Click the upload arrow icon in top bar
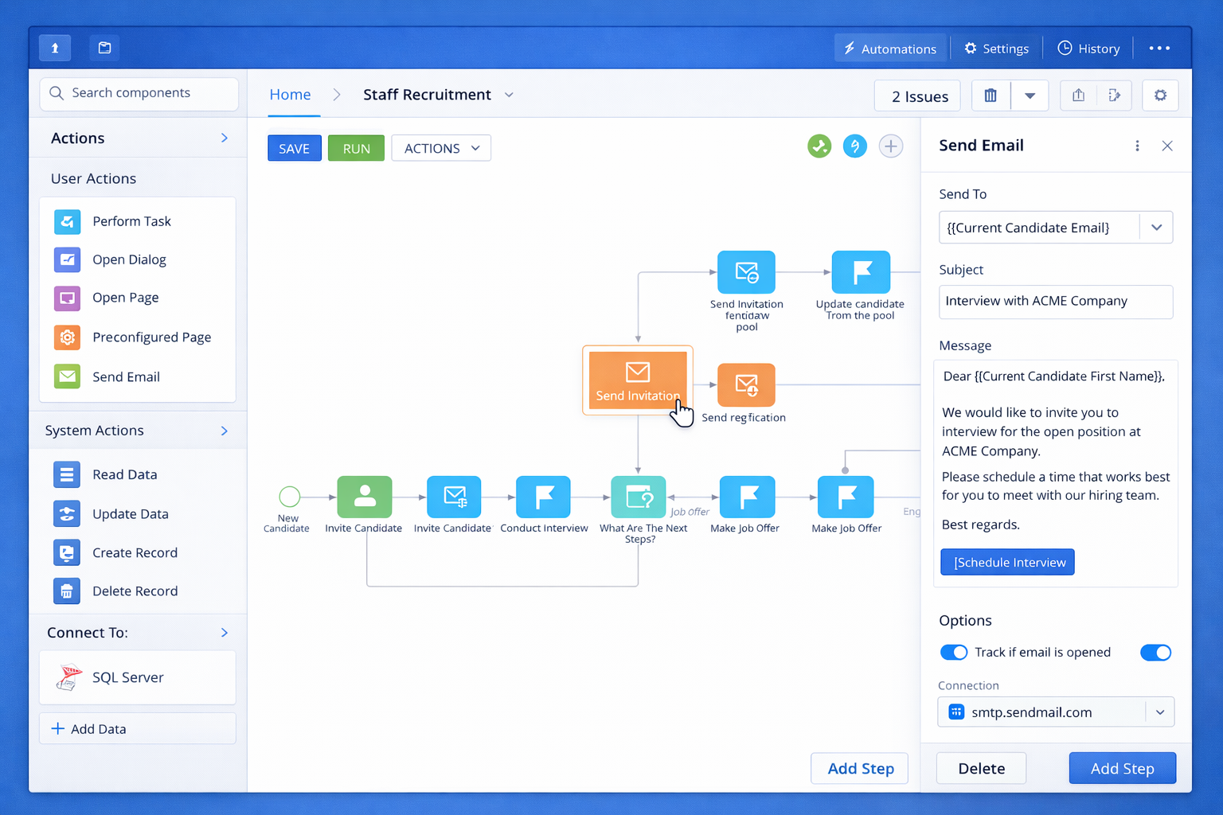The width and height of the screenshot is (1223, 815). tap(55, 48)
